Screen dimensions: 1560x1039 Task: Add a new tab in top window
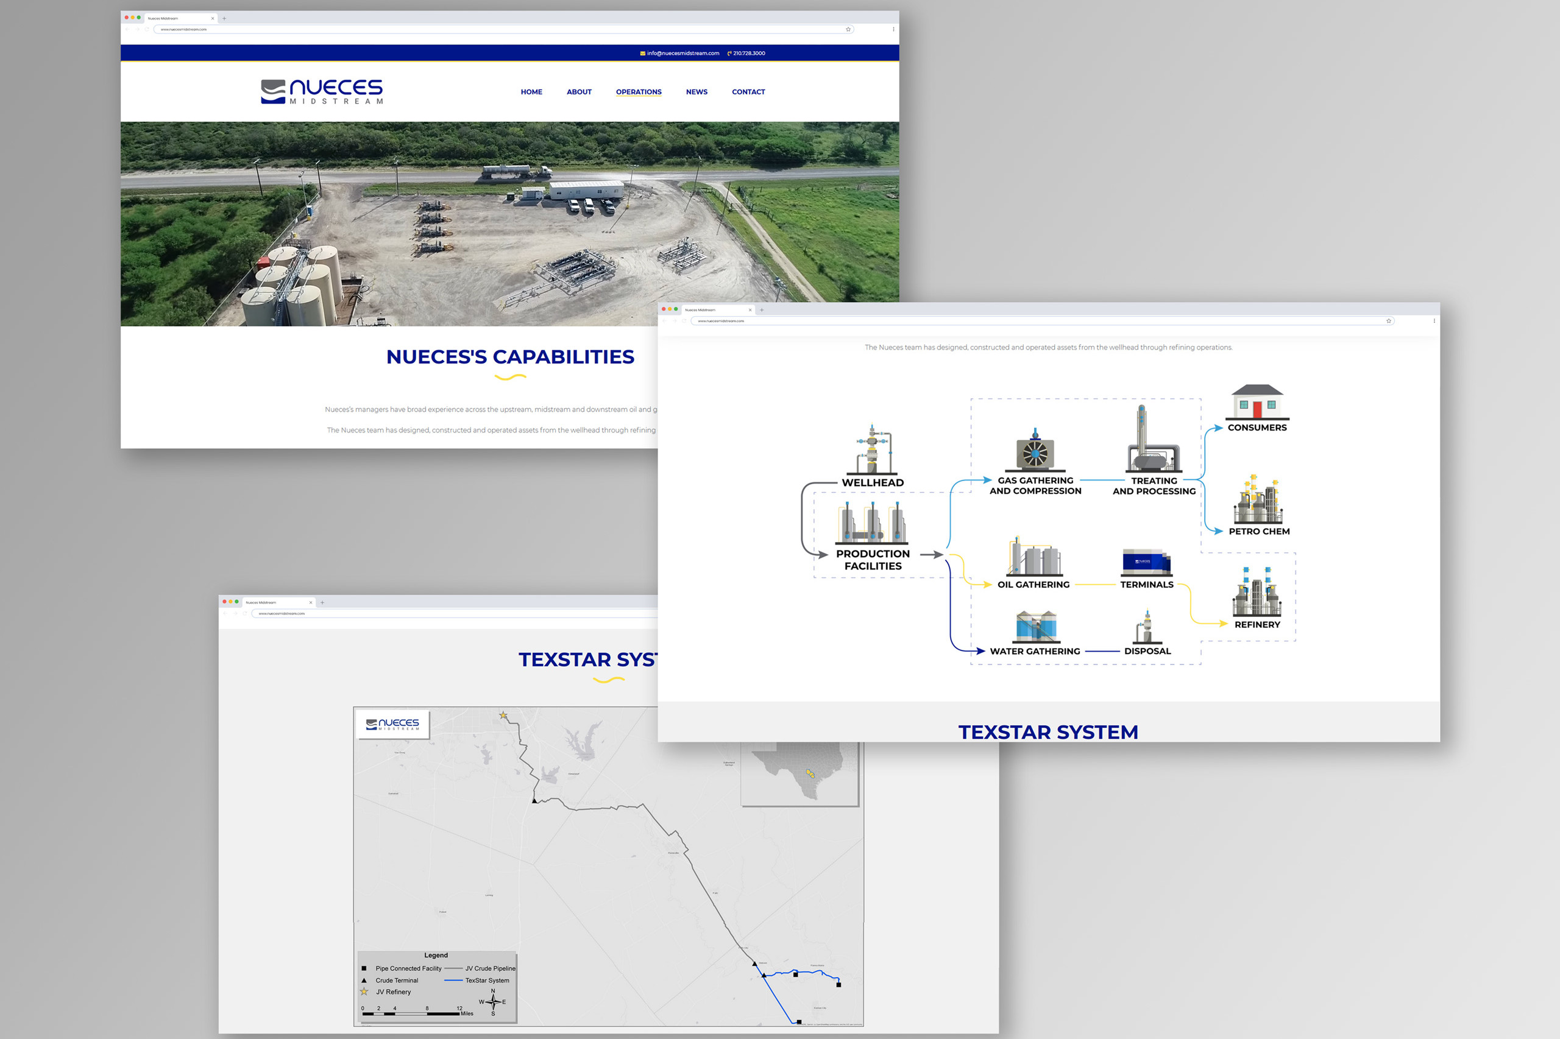click(x=224, y=18)
